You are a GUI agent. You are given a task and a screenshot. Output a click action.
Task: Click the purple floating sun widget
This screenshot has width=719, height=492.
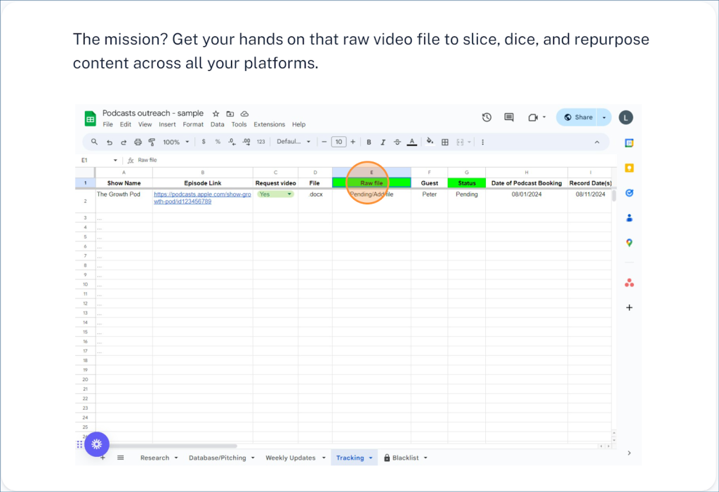tap(97, 444)
